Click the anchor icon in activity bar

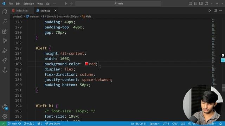click(x=5, y=70)
